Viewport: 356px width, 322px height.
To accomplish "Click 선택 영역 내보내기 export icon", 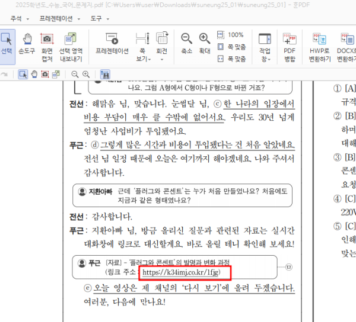I will [71, 44].
